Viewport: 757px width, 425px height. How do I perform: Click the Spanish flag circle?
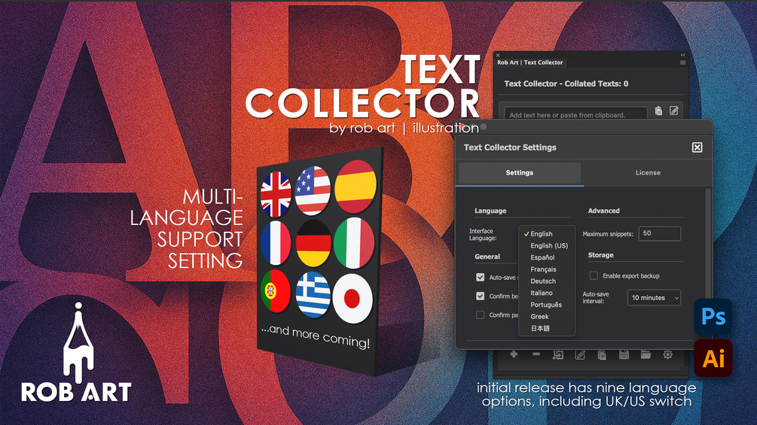[356, 187]
